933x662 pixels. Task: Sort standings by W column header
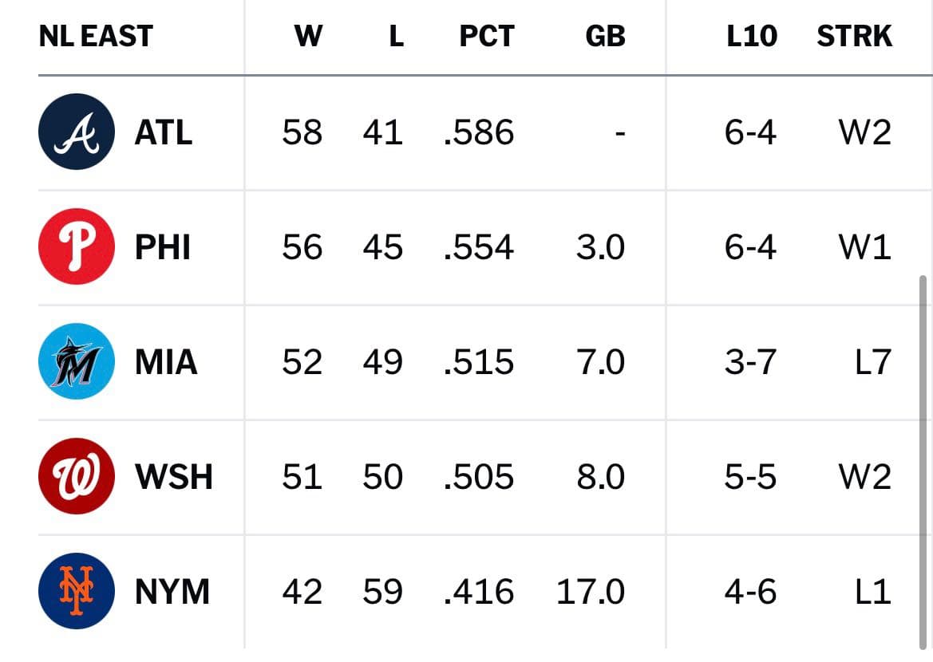coord(308,36)
